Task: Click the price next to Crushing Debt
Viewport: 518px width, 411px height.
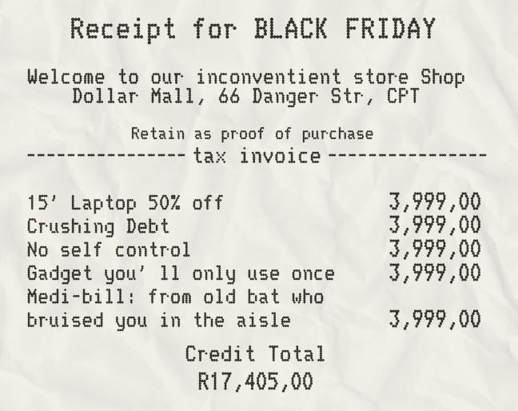Action: tap(435, 225)
